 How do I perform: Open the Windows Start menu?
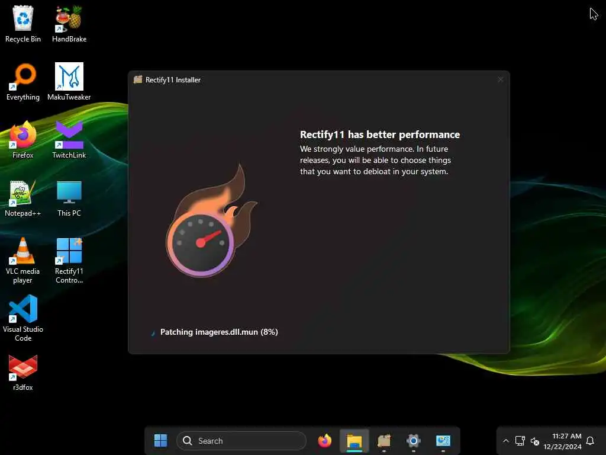pyautogui.click(x=160, y=440)
